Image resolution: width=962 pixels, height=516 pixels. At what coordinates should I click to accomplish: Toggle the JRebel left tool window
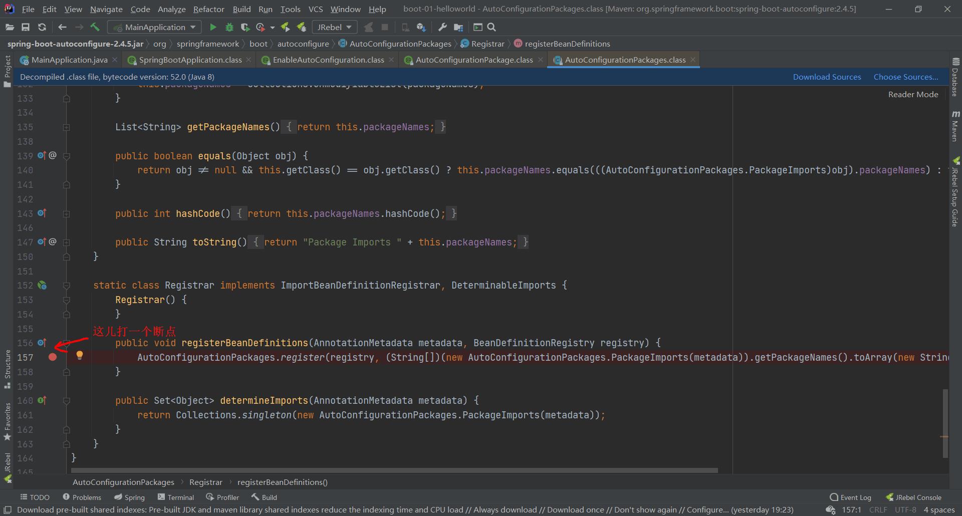[x=7, y=468]
